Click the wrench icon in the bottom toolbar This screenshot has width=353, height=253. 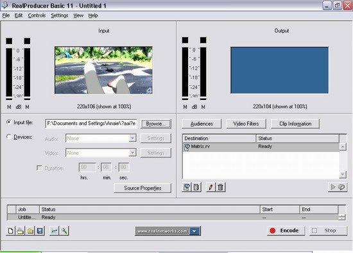(64, 231)
